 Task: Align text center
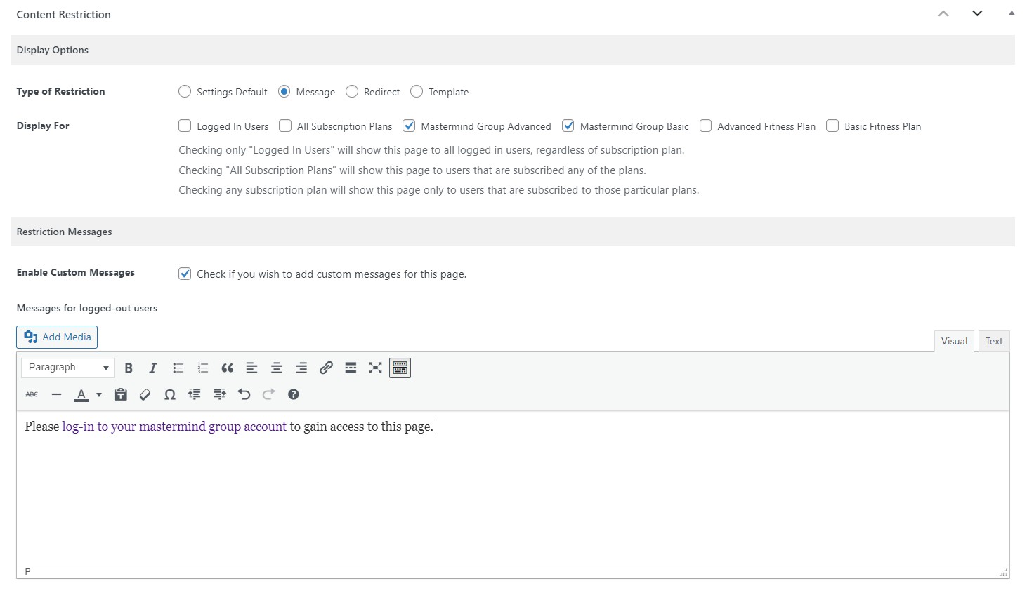click(277, 368)
